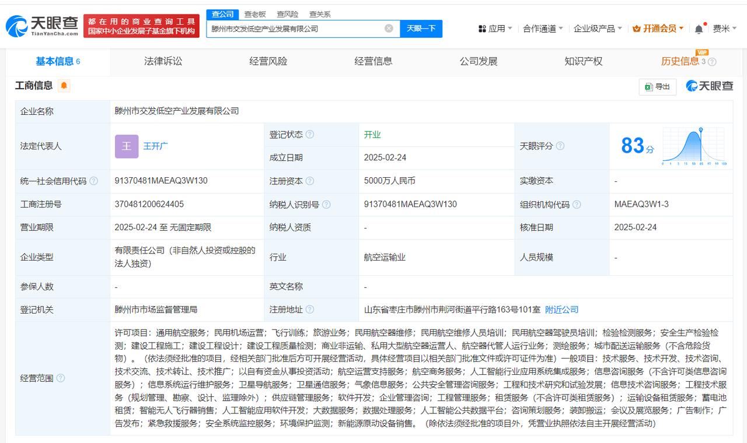Click the 纳税人识别号 value 91370481MAEAQ3W130

coord(410,204)
